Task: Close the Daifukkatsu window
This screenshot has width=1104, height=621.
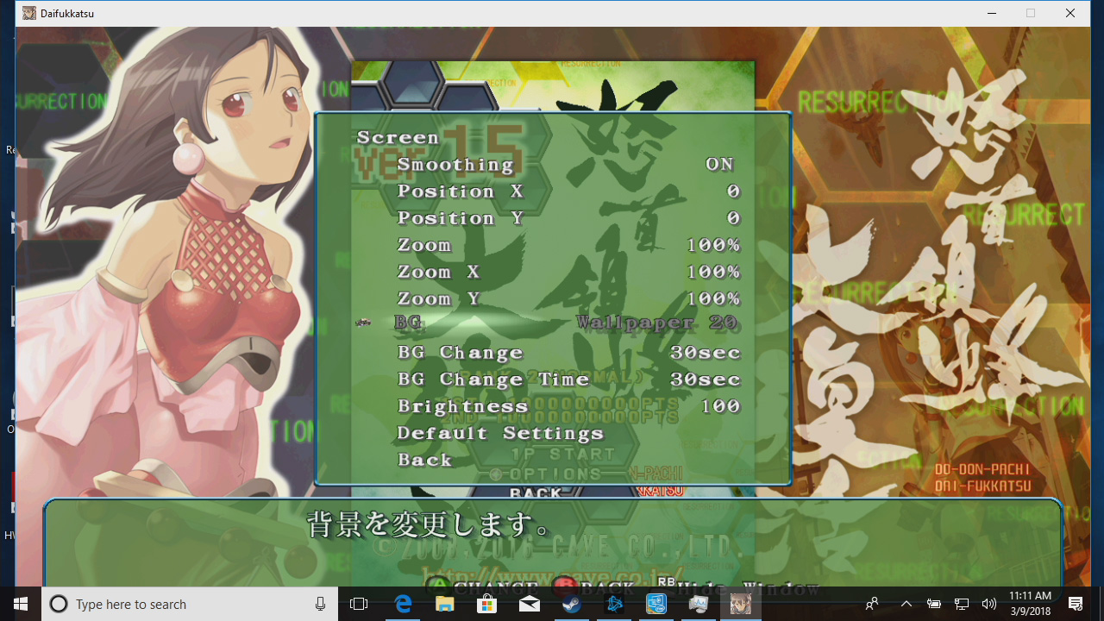Action: (x=1070, y=13)
